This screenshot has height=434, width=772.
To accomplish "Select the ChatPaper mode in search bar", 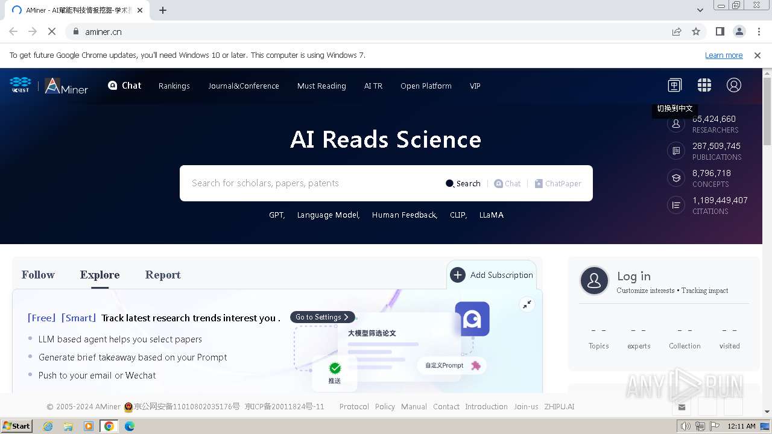I will (558, 183).
